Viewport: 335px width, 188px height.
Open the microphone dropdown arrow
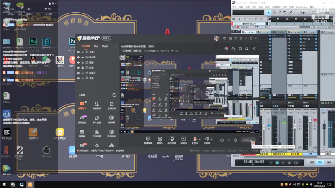[200, 140]
